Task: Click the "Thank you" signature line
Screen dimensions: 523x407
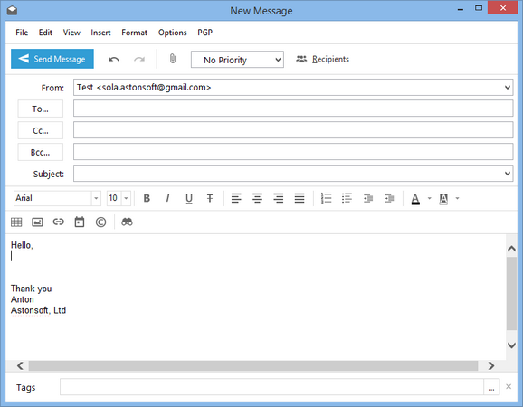Action: point(32,289)
